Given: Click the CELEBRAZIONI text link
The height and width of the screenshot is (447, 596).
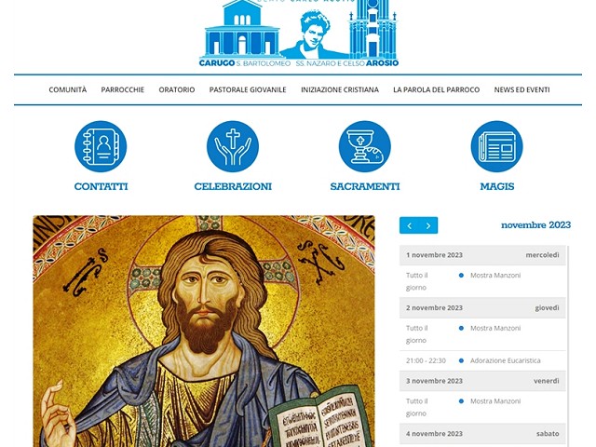Looking at the screenshot, I should (x=233, y=186).
